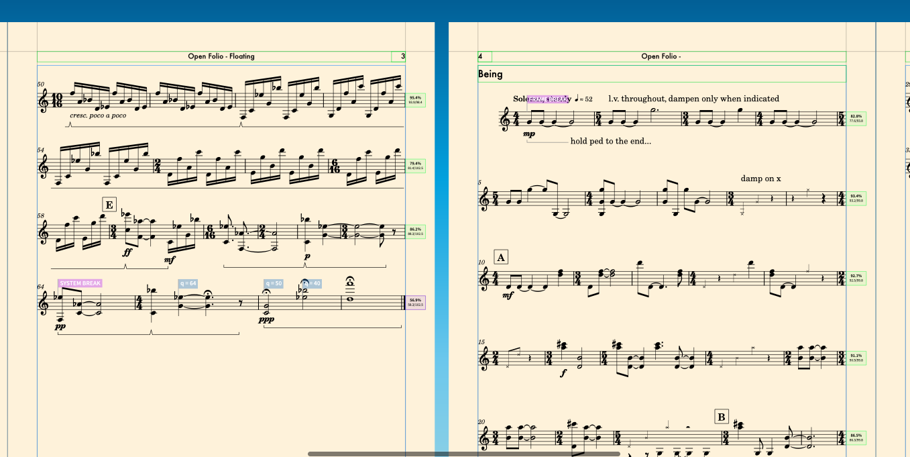Click the 91.1% system fullness indicator
Image resolution: width=910 pixels, height=457 pixels.
point(856,358)
